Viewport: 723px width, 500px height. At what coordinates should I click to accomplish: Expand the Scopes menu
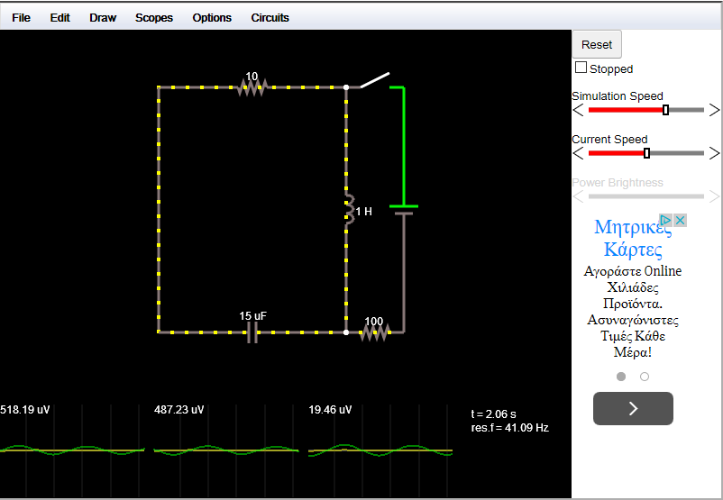click(x=154, y=17)
